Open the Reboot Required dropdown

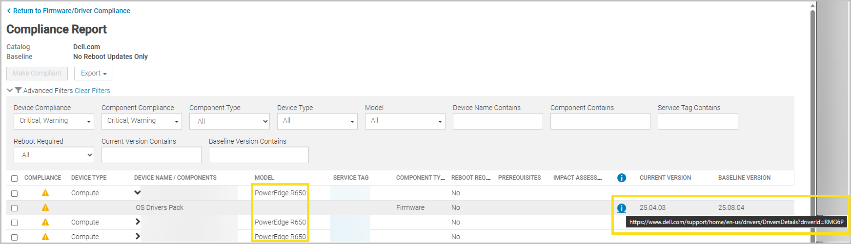54,155
